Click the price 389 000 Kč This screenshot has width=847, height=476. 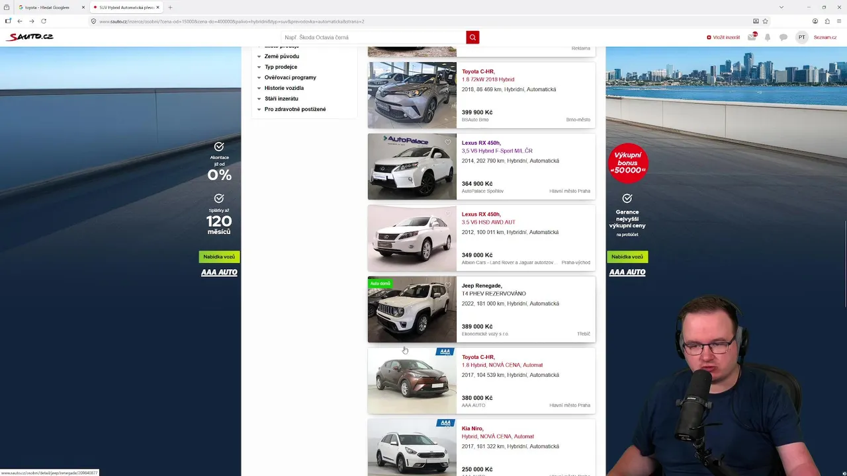tap(477, 327)
